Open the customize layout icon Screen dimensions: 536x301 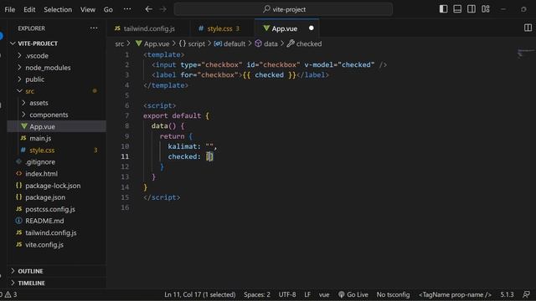click(x=486, y=9)
